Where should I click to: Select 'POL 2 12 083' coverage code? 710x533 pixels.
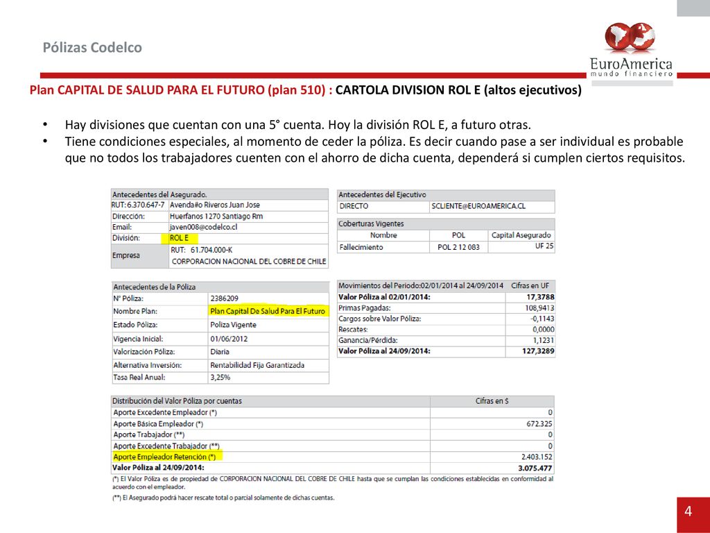click(458, 247)
